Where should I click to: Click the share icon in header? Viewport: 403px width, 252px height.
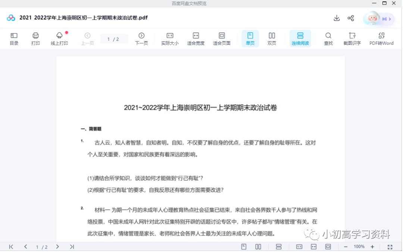click(x=351, y=18)
